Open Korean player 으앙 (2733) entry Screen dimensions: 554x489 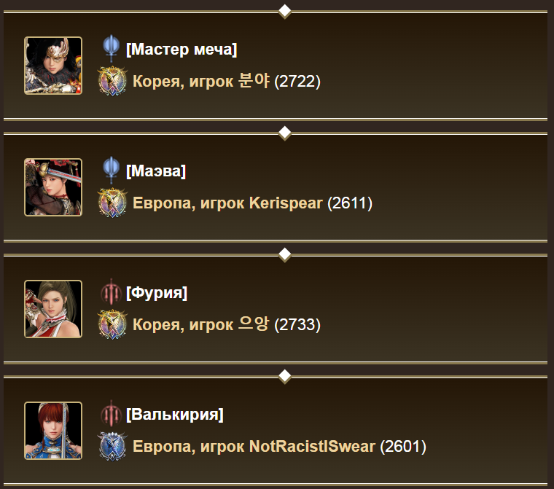[227, 324]
